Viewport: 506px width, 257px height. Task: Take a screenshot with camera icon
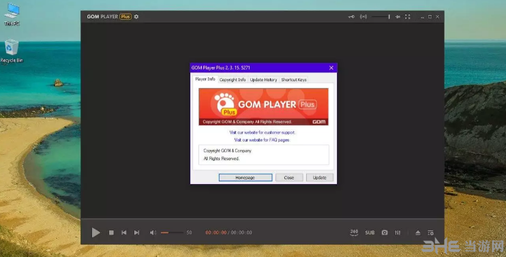(x=385, y=232)
